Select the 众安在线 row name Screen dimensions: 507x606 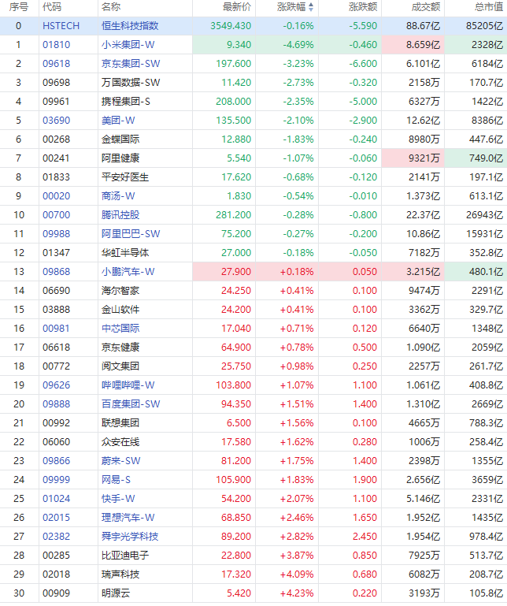coord(120,443)
